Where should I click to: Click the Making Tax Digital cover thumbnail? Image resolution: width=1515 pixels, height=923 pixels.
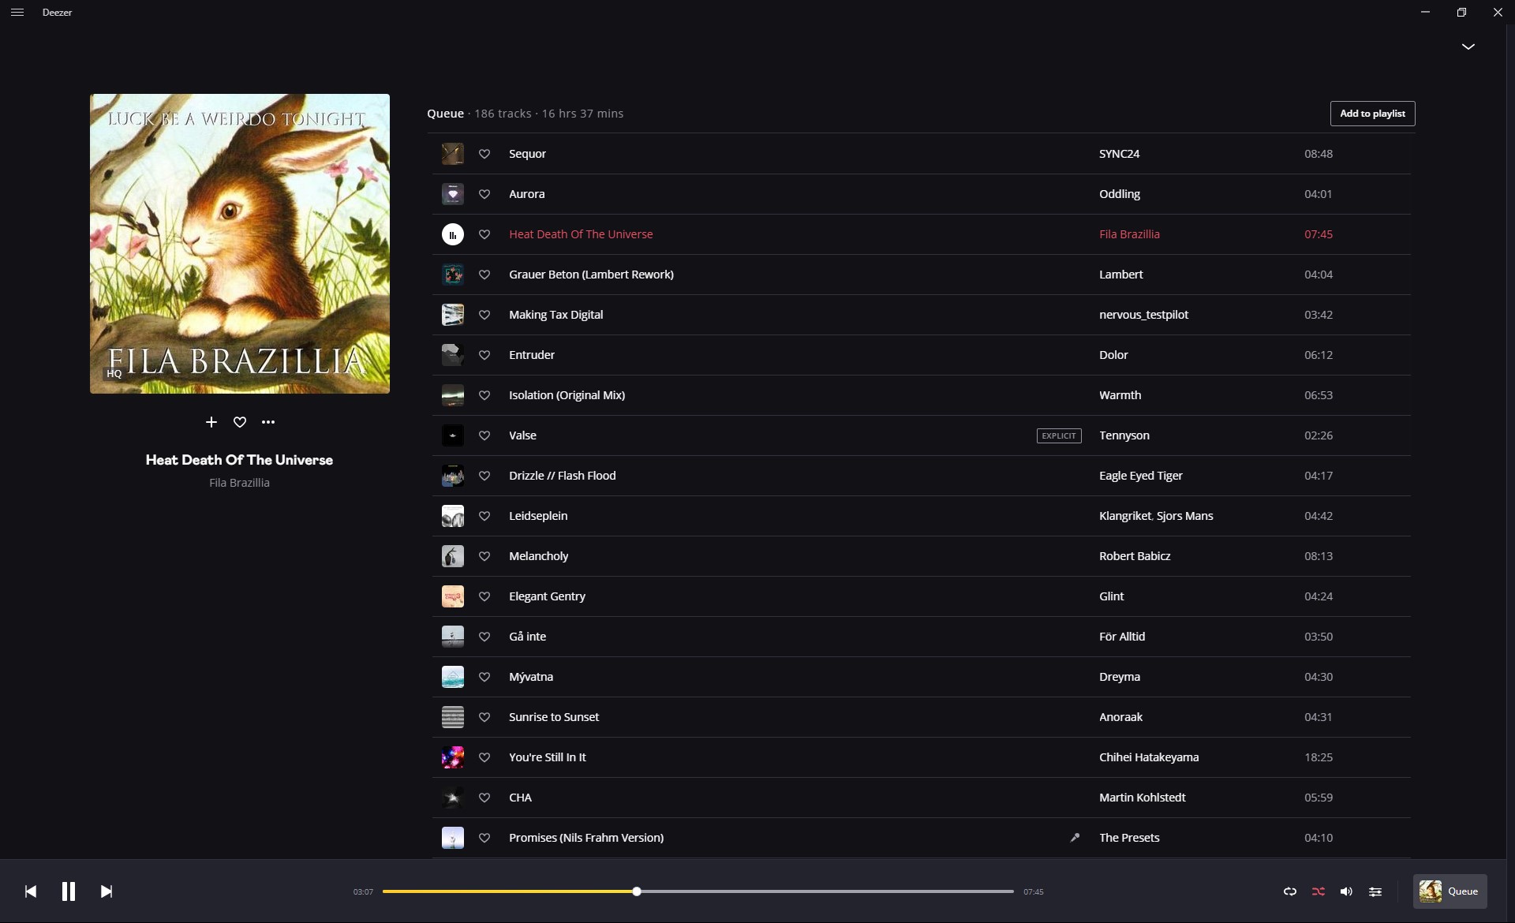pos(453,315)
